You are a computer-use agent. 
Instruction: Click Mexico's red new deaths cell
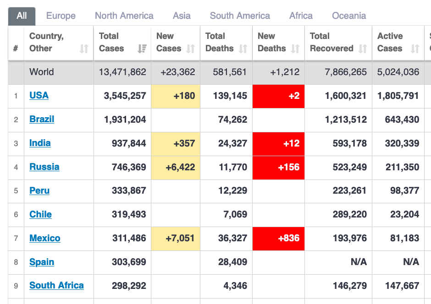278,239
